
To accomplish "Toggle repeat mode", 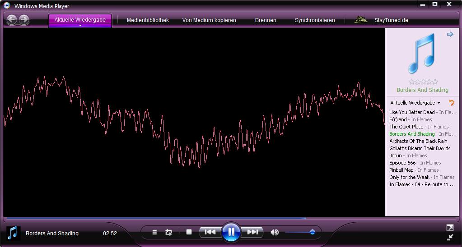I will 168,232.
